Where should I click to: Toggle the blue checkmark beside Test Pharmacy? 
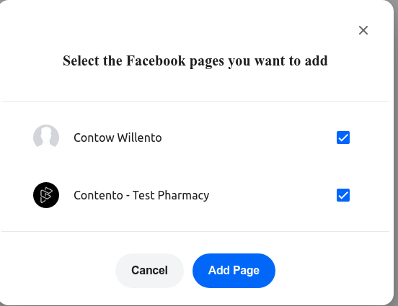343,195
